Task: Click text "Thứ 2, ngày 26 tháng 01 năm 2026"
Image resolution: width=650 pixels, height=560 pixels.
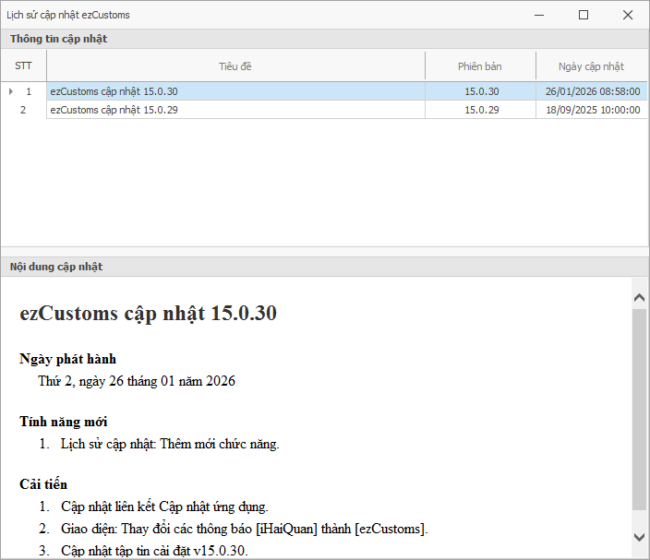Action: [x=137, y=381]
